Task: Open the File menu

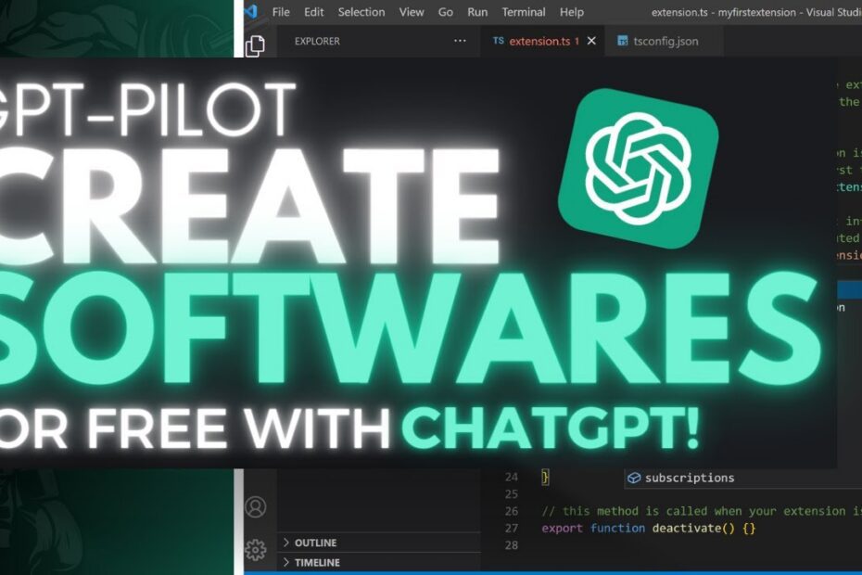Action: [x=280, y=12]
